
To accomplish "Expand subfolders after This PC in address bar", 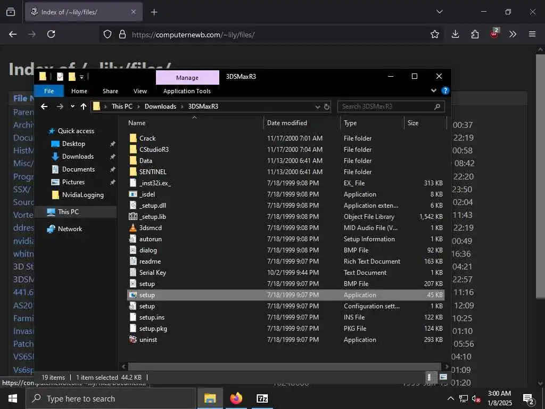I will pos(138,107).
